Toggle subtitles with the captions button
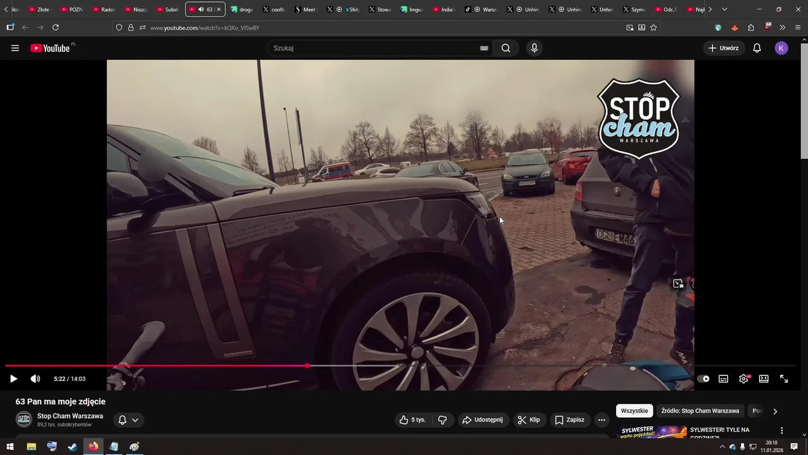The height and width of the screenshot is (455, 808). click(x=723, y=379)
